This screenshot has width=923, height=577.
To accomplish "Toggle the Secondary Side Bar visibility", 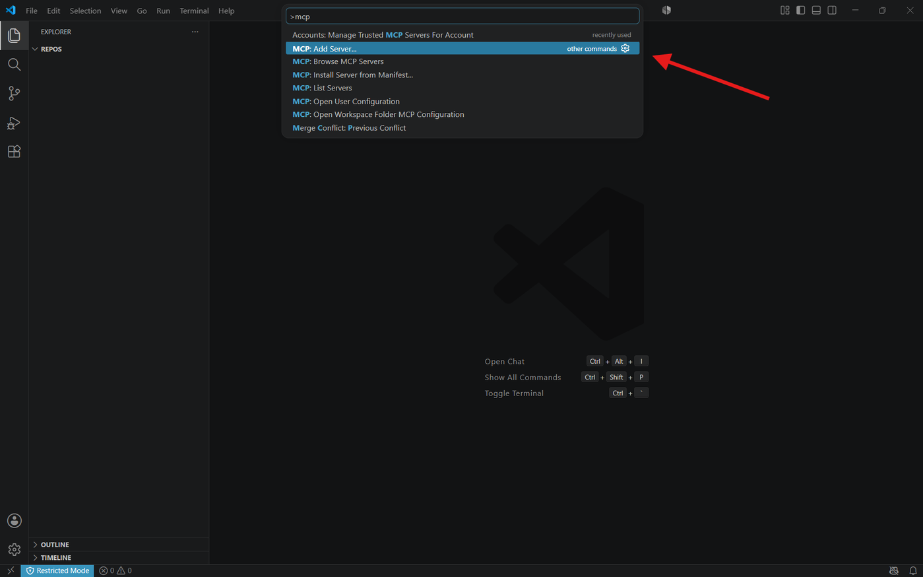I will (x=832, y=10).
